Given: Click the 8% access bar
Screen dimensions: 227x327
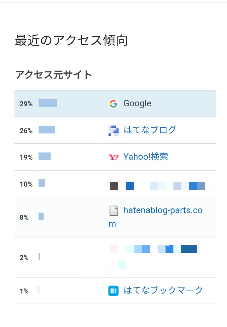Looking at the screenshot, I should click(x=41, y=216).
